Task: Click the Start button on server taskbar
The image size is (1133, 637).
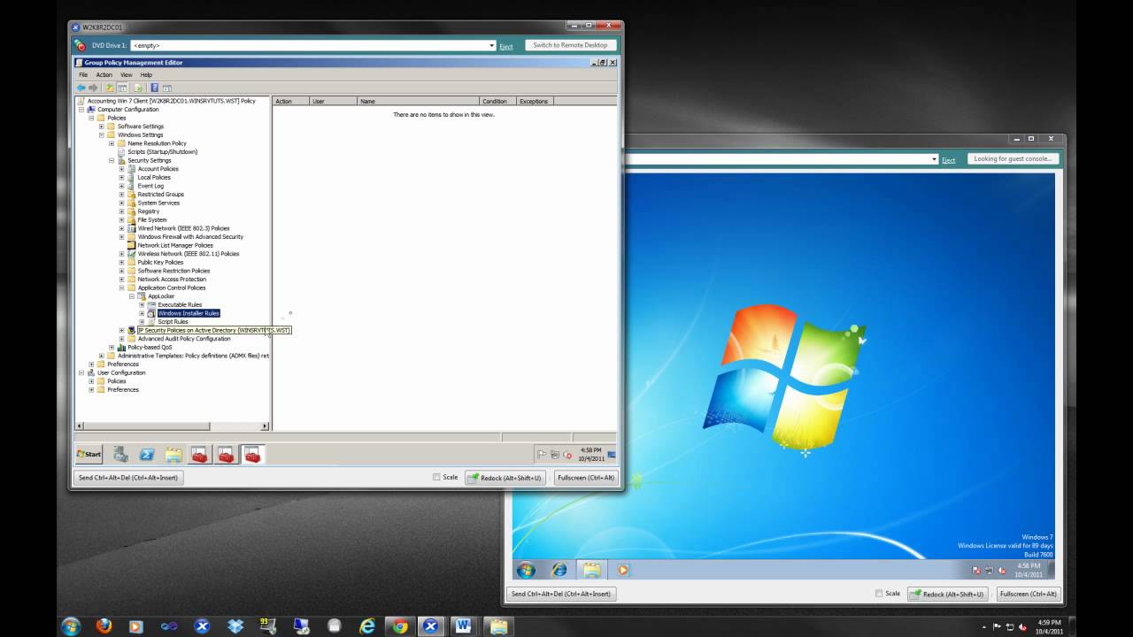Action: (89, 454)
